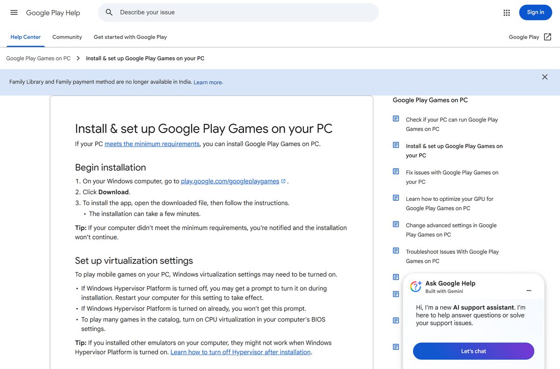This screenshot has width=560, height=369.
Task: Click the search magnifier icon
Action: tap(109, 13)
